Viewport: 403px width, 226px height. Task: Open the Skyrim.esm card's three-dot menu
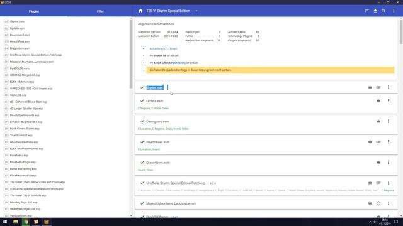coord(389,87)
